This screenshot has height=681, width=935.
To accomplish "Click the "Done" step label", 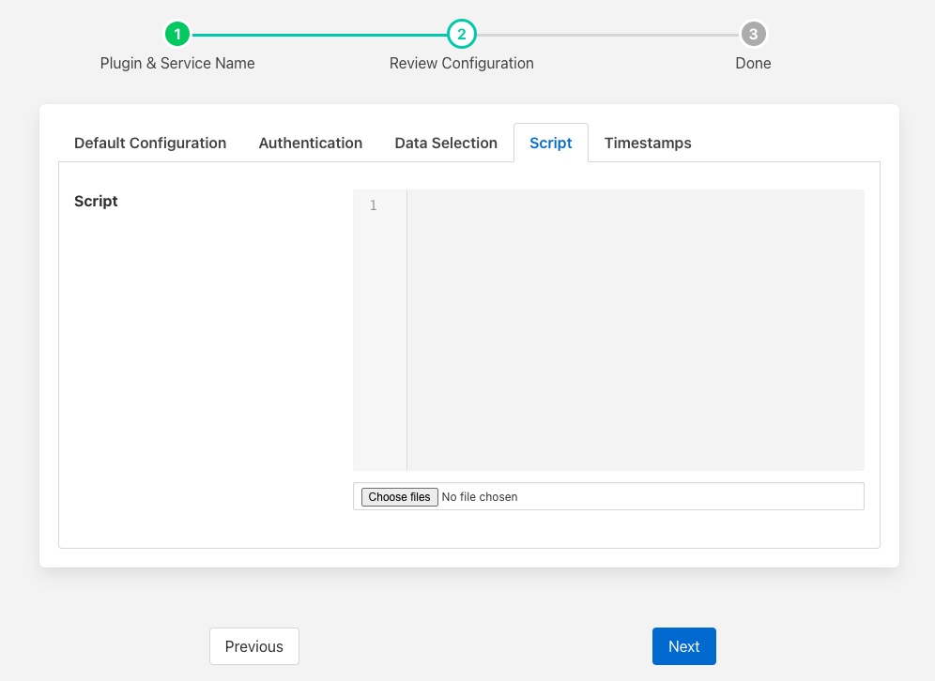I will point(753,64).
